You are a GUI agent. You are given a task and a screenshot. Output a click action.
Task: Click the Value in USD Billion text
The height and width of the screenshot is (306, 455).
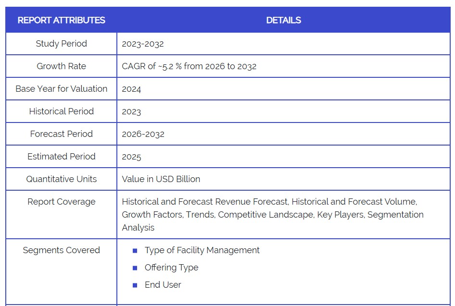pyautogui.click(x=161, y=179)
